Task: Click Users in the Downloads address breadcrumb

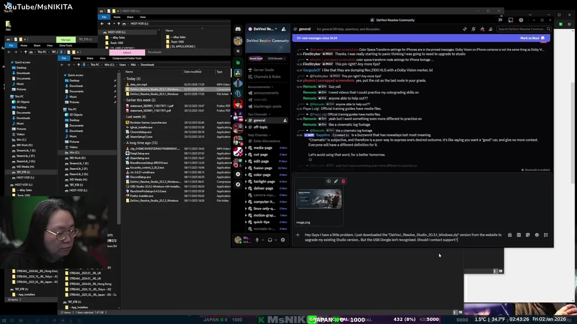Action: [123, 65]
